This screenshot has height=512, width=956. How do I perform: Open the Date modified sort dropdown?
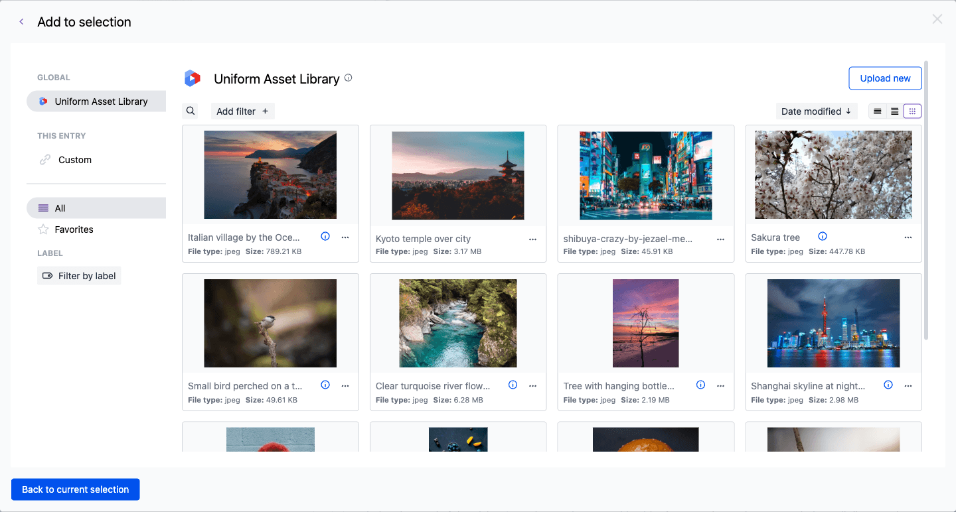817,111
